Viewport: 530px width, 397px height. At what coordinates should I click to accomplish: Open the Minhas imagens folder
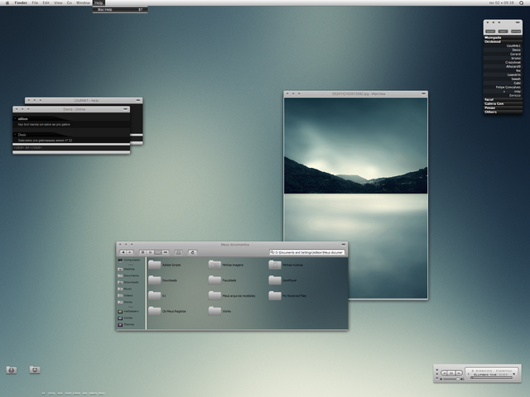[215, 265]
